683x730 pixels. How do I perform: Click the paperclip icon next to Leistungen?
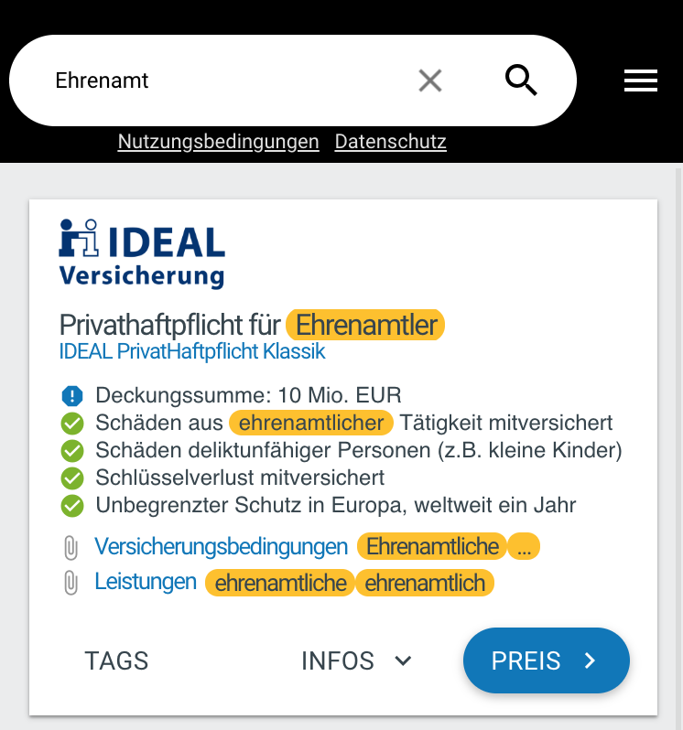(70, 583)
